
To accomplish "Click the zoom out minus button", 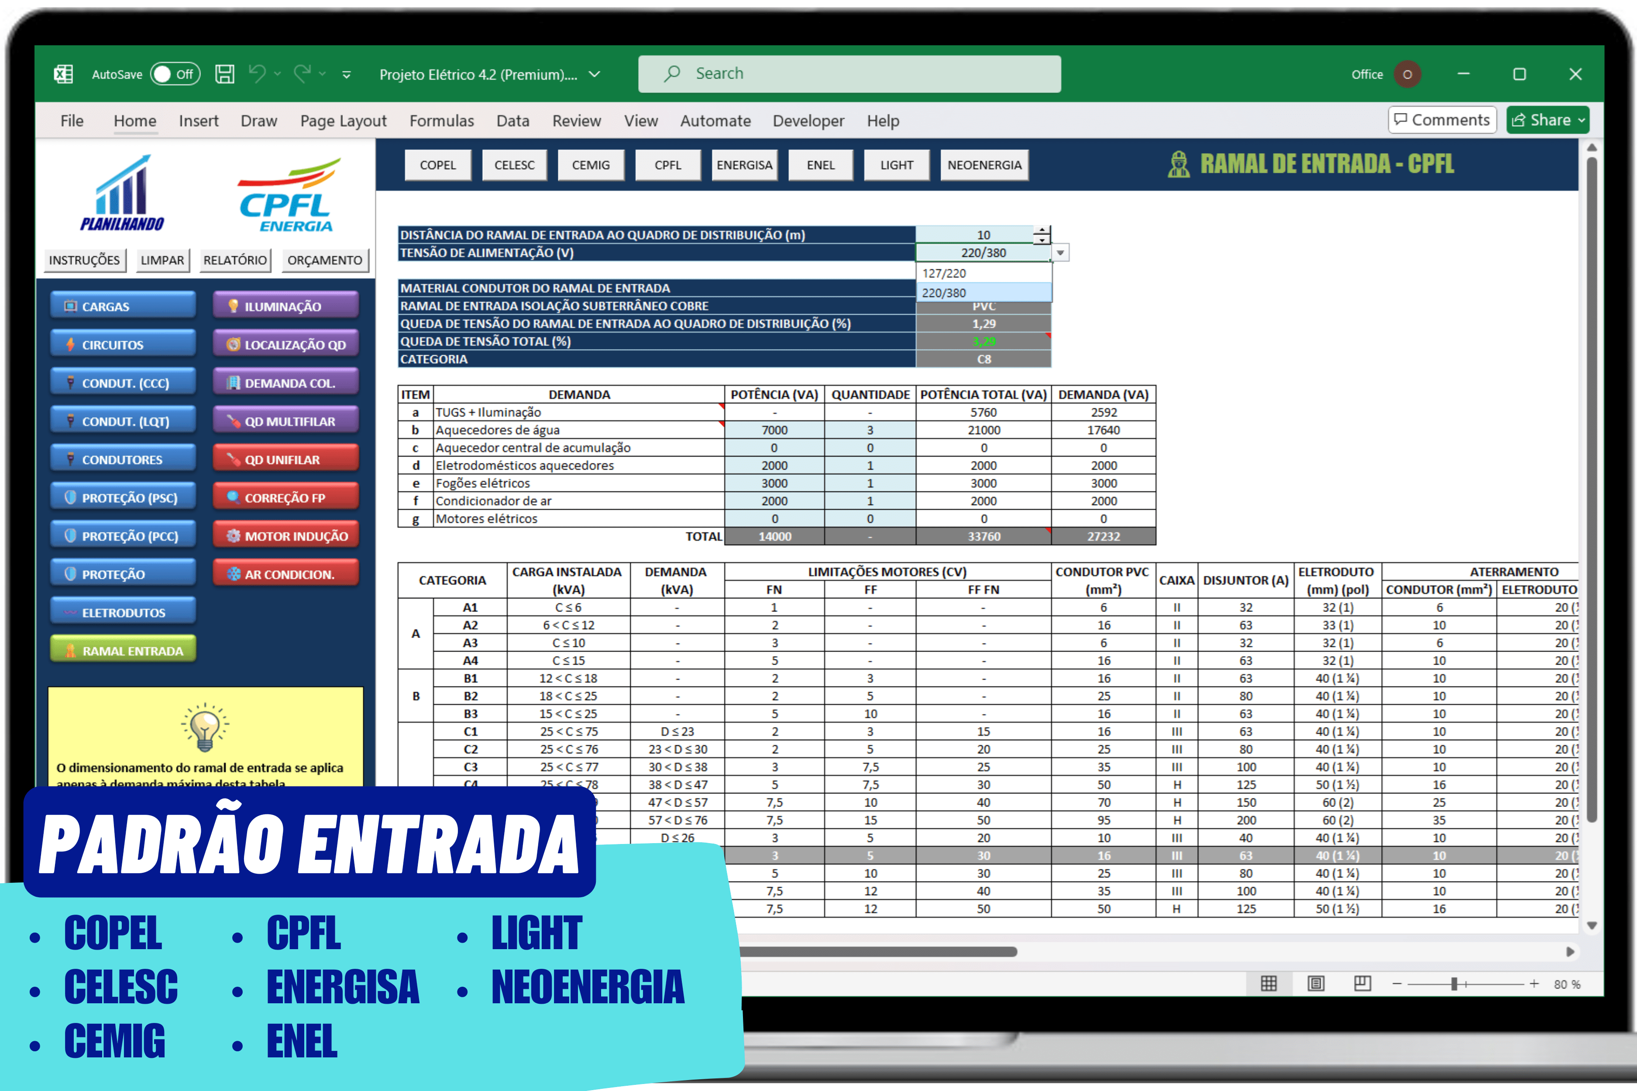I will point(1396,984).
